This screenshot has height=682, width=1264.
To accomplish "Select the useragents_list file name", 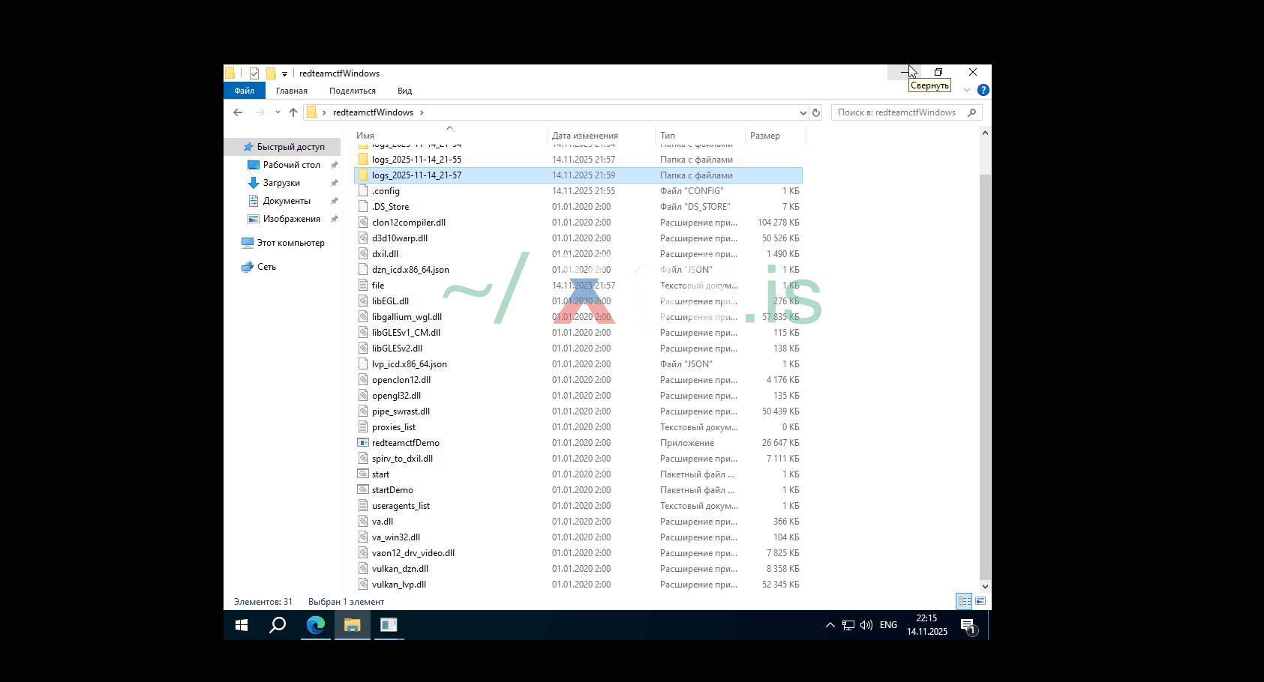I will point(401,506).
